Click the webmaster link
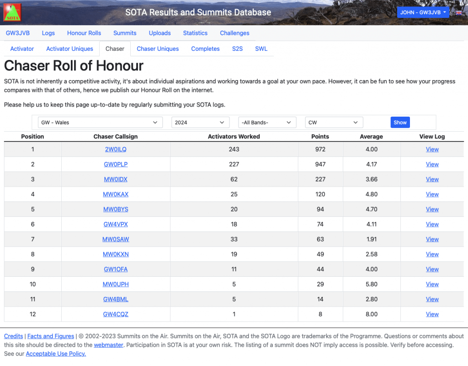 tap(109, 345)
